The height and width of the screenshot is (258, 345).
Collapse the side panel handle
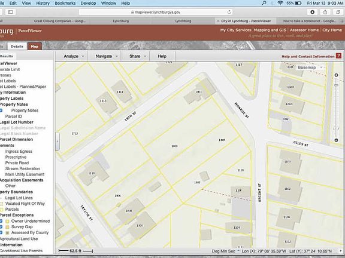57,142
